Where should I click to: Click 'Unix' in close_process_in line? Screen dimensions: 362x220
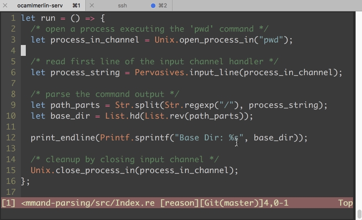(x=41, y=171)
